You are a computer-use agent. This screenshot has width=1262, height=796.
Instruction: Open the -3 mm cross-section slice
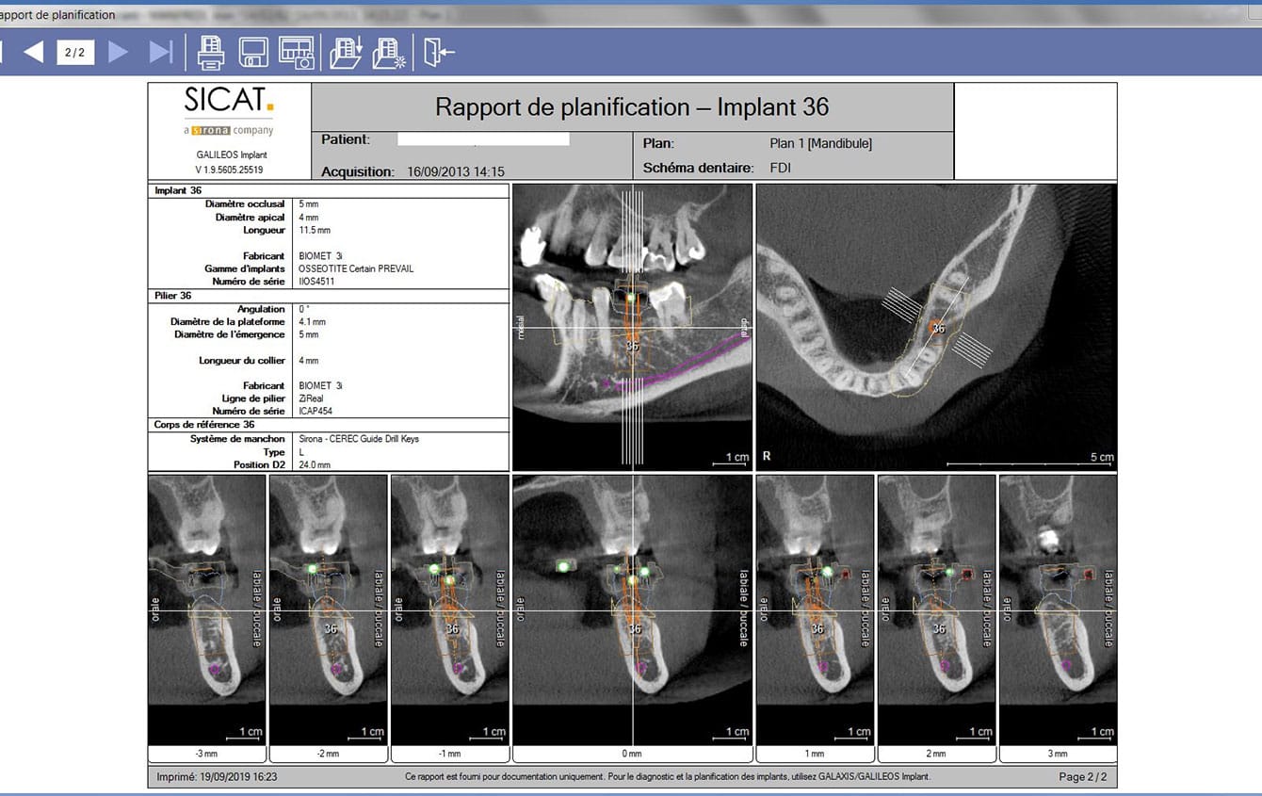coord(207,609)
